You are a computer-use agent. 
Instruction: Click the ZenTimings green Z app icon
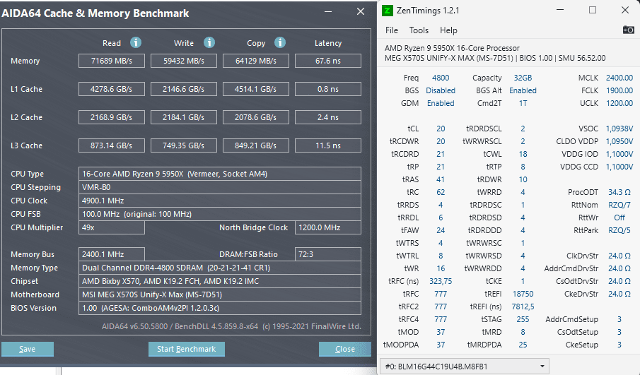click(387, 10)
